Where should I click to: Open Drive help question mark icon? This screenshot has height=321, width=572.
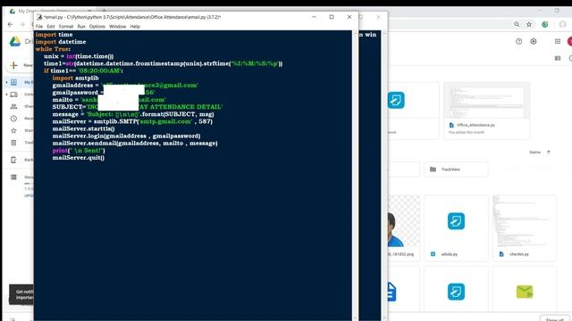(518, 42)
